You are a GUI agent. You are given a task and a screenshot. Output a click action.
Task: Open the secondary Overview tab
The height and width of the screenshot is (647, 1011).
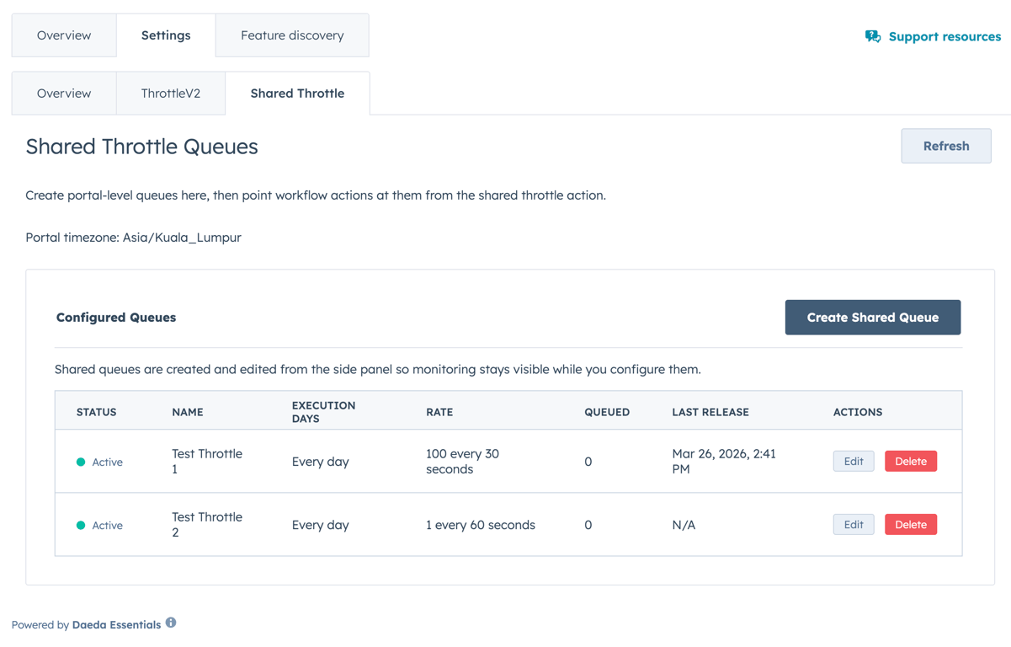point(63,94)
